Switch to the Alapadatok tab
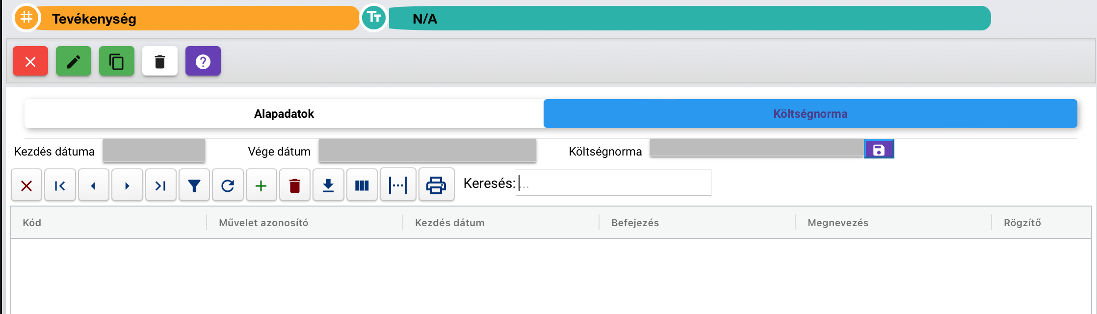 click(284, 114)
